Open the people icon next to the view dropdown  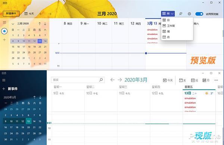point(181,14)
